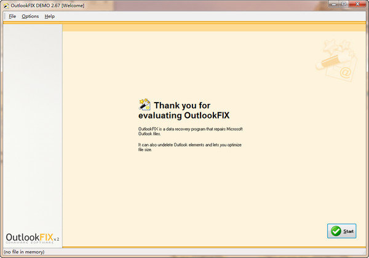Click the Start button
Viewport: 369px width, 258px height.
(341, 231)
